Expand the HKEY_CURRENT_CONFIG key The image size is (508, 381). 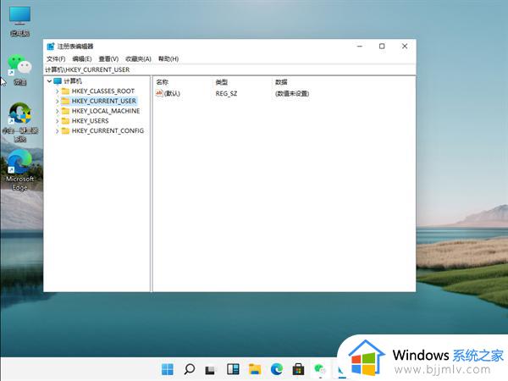[x=57, y=131]
